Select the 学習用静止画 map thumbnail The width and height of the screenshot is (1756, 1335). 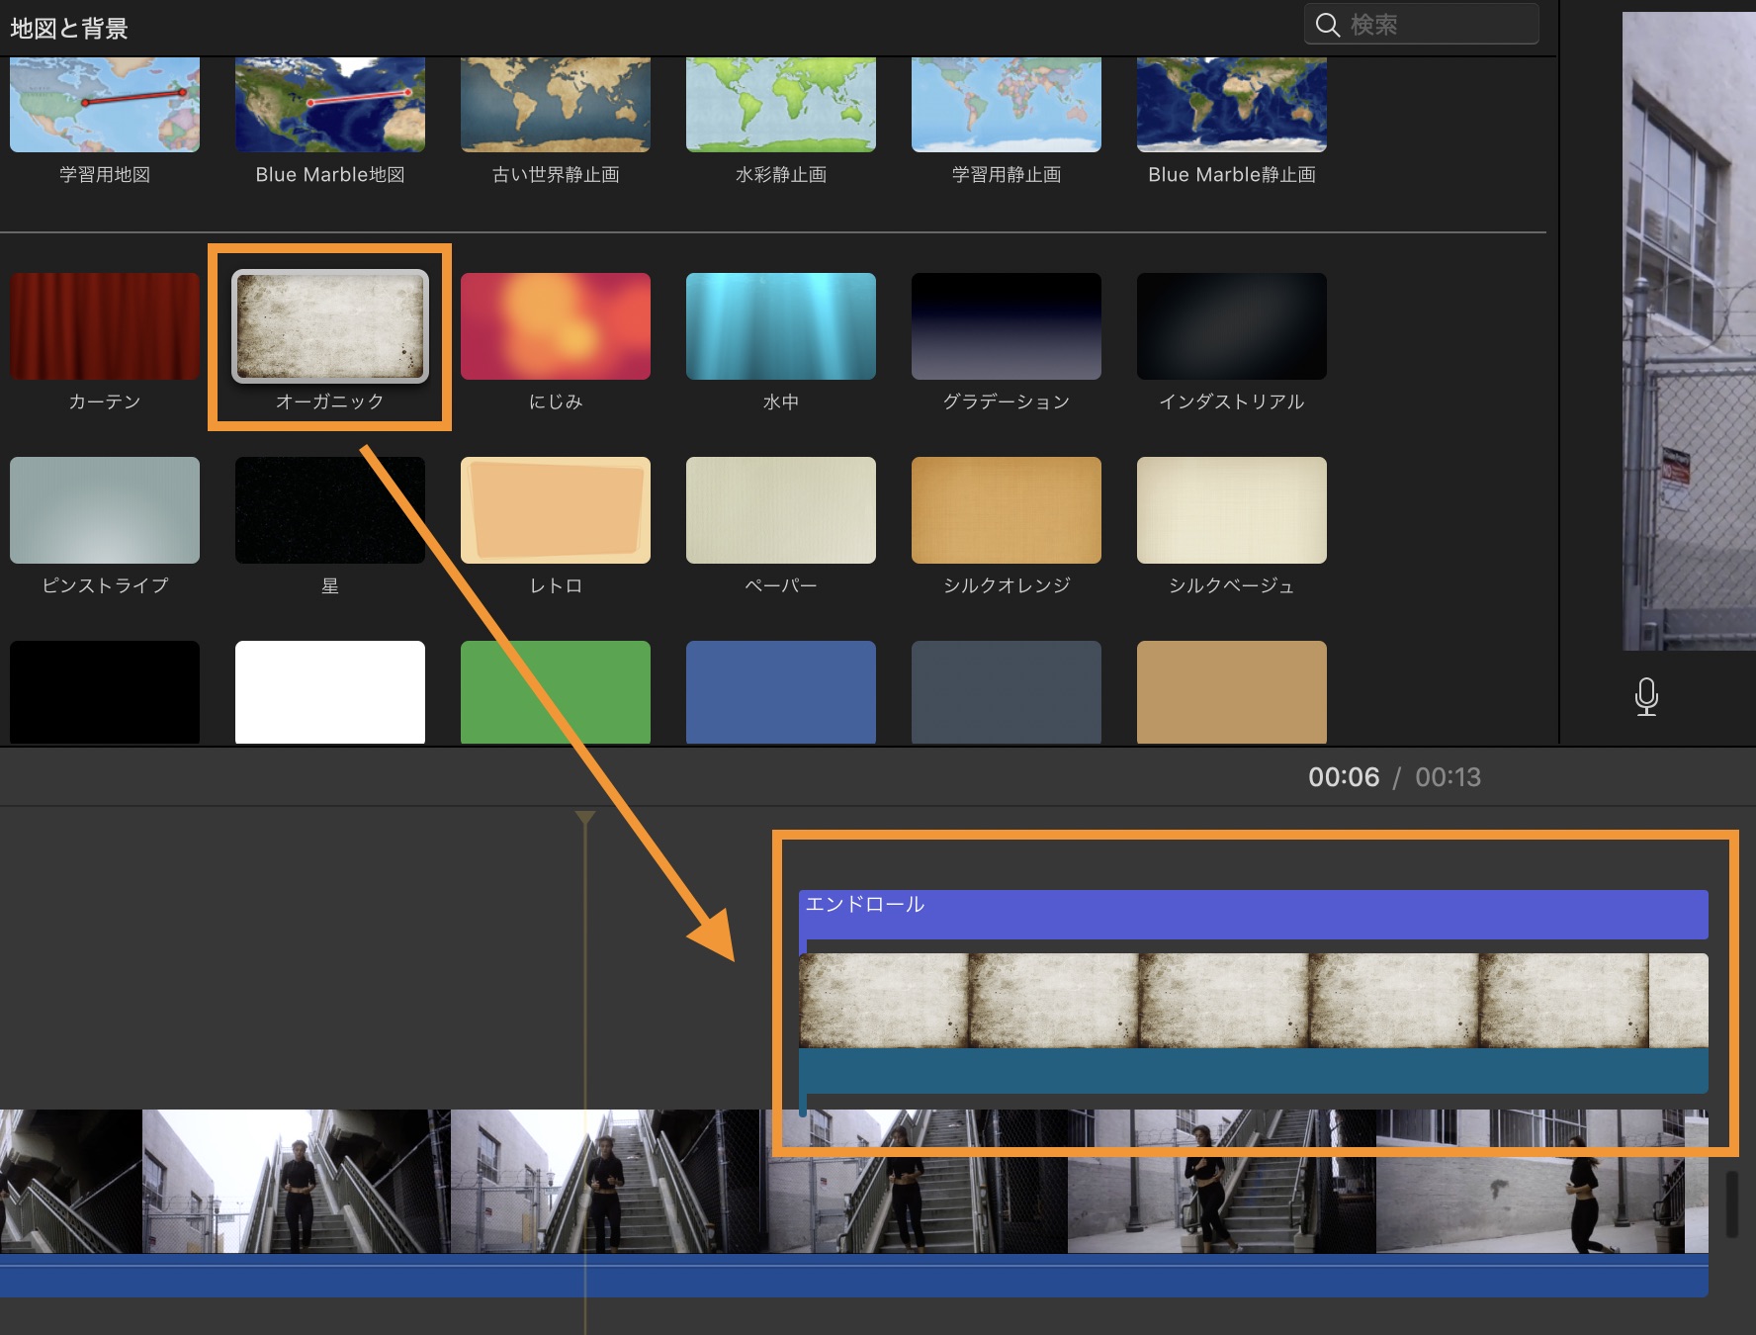(1007, 104)
